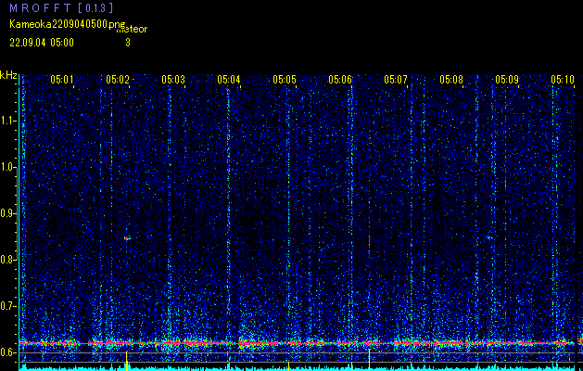
Task: Click the 05:01 time marker
Action: (62, 79)
